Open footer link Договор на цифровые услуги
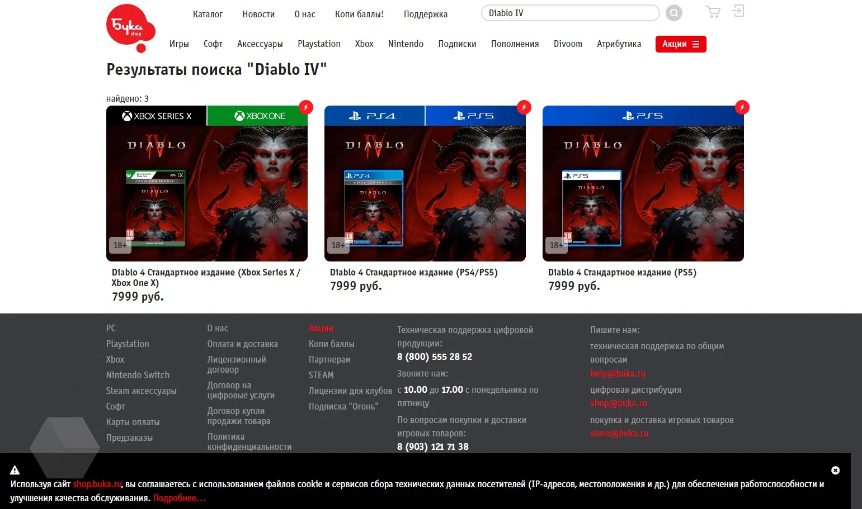The height and width of the screenshot is (509, 862). (241, 391)
